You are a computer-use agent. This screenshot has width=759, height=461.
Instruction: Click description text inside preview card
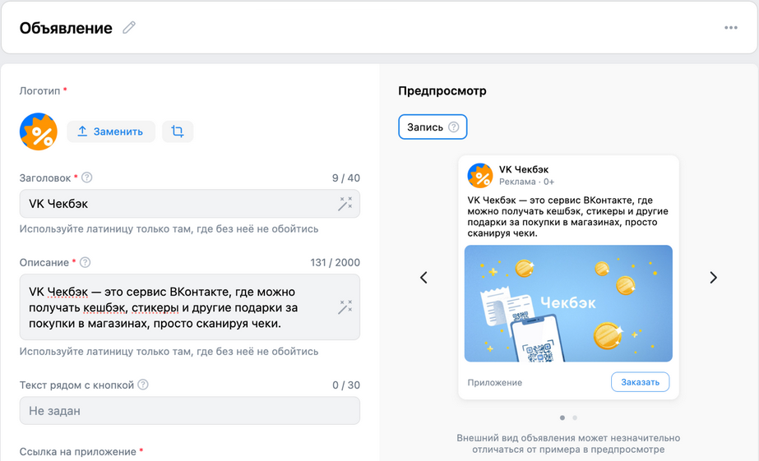coord(567,217)
